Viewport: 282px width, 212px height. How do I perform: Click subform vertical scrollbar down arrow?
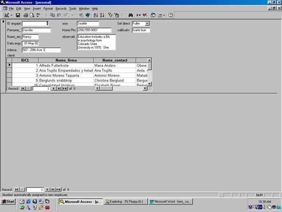point(150,84)
